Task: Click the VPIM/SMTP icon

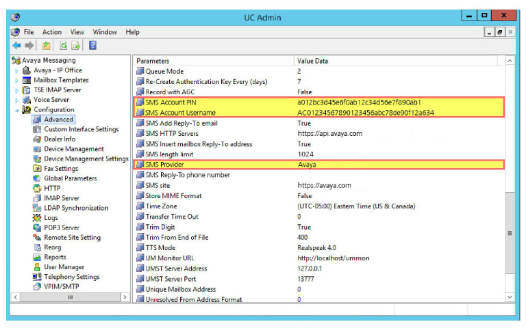Action: pos(37,286)
